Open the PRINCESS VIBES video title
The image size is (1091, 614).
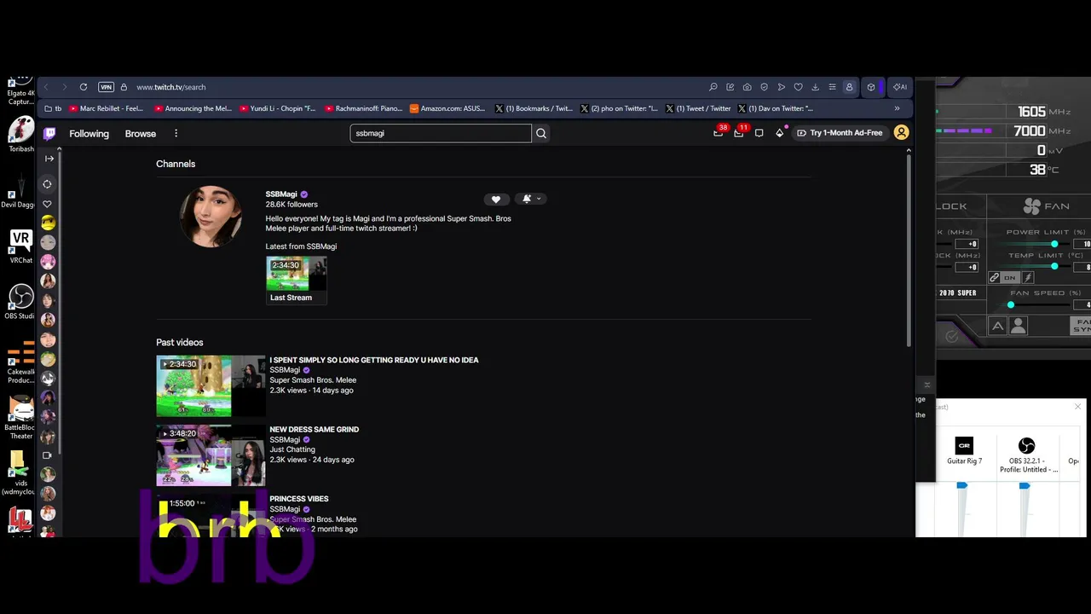tap(298, 499)
